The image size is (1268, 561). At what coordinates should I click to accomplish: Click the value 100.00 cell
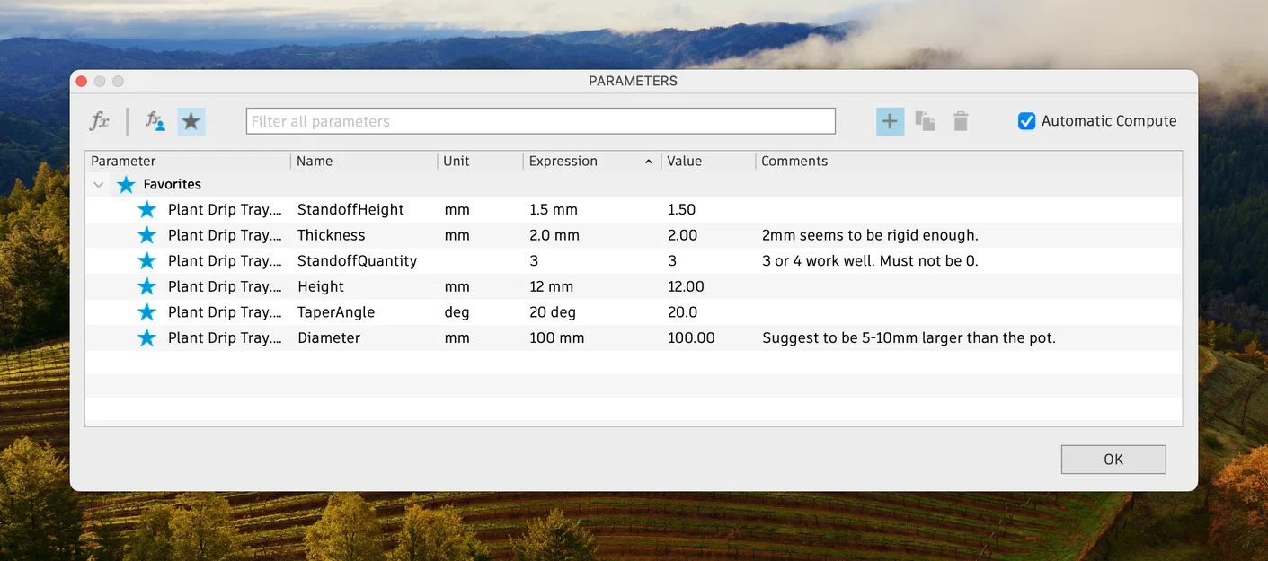(x=692, y=337)
